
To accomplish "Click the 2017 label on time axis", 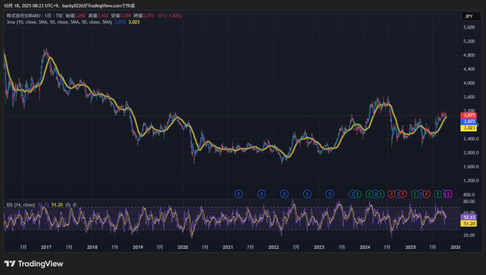I will tap(46, 247).
